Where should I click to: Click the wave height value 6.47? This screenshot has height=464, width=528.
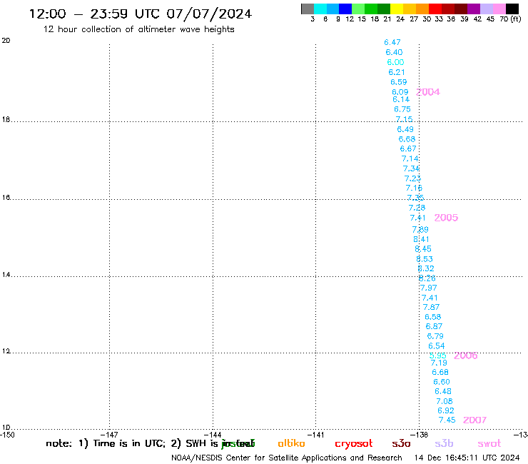(x=392, y=42)
